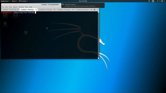Image resolution: width=166 pixels, height=93 pixels.
Task: Click the terminal prompt input line
Action: pyautogui.click(x=50, y=13)
